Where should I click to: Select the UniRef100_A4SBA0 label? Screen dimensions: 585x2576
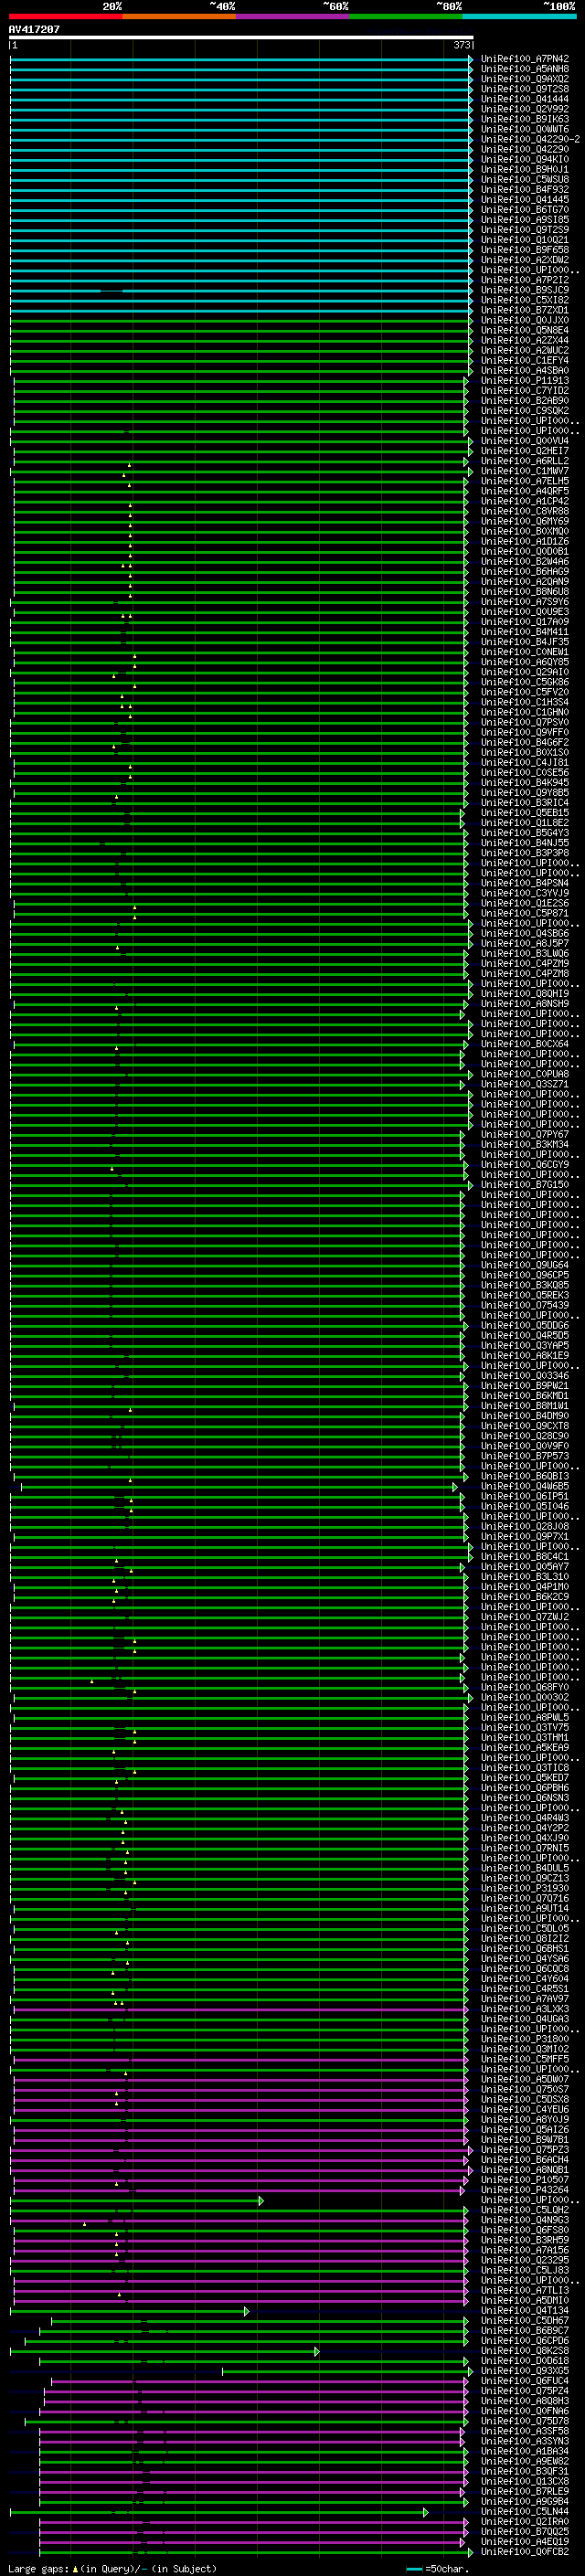[x=524, y=371]
